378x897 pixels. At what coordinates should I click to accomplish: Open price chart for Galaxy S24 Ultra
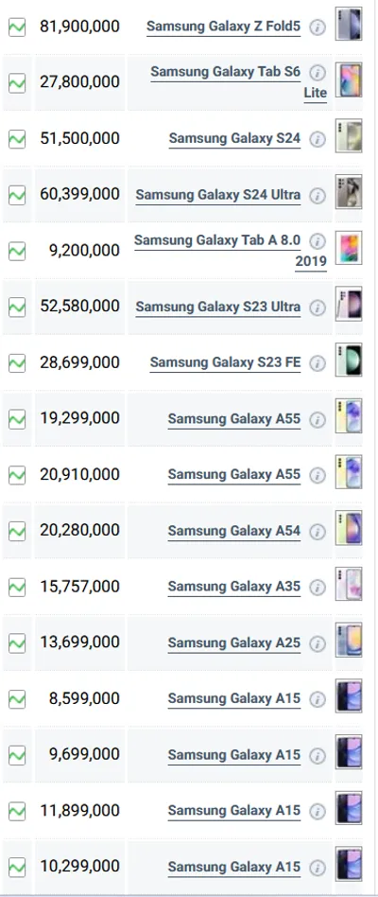(x=17, y=195)
